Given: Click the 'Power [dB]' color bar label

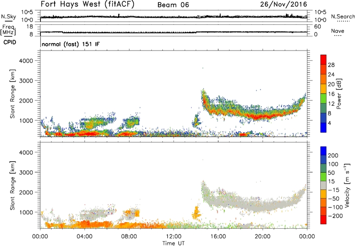Looking at the screenshot, I should pos(339,94).
